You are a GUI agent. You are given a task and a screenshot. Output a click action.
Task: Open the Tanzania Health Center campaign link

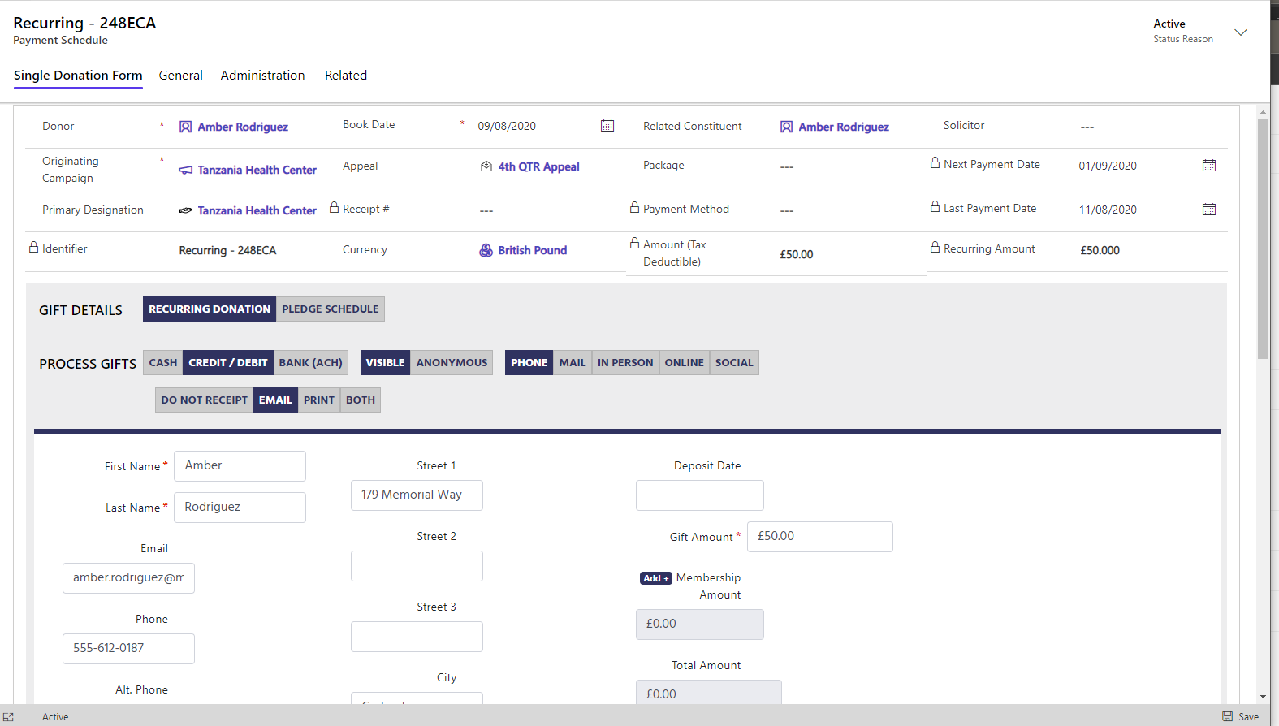pyautogui.click(x=257, y=170)
